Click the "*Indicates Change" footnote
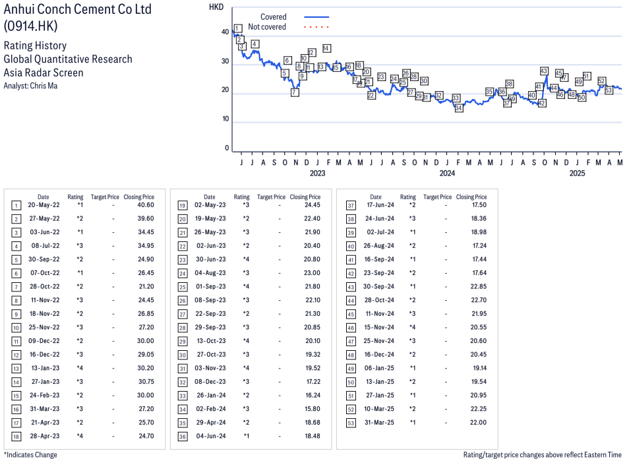629x459 pixels. [30, 454]
